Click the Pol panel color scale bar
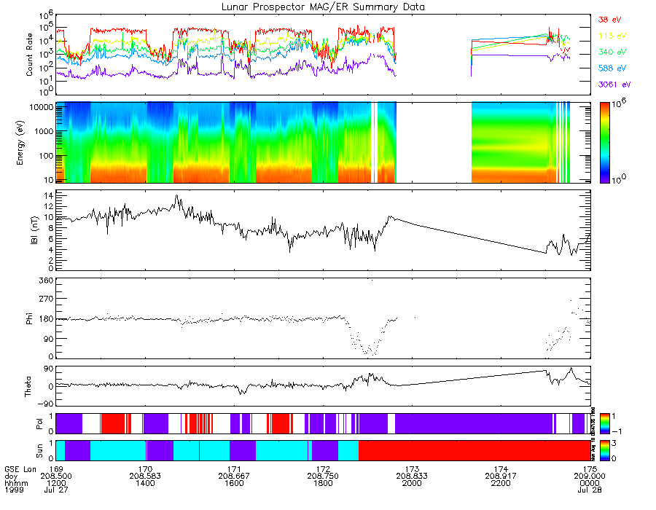This screenshot has width=656, height=510. pyautogui.click(x=604, y=423)
